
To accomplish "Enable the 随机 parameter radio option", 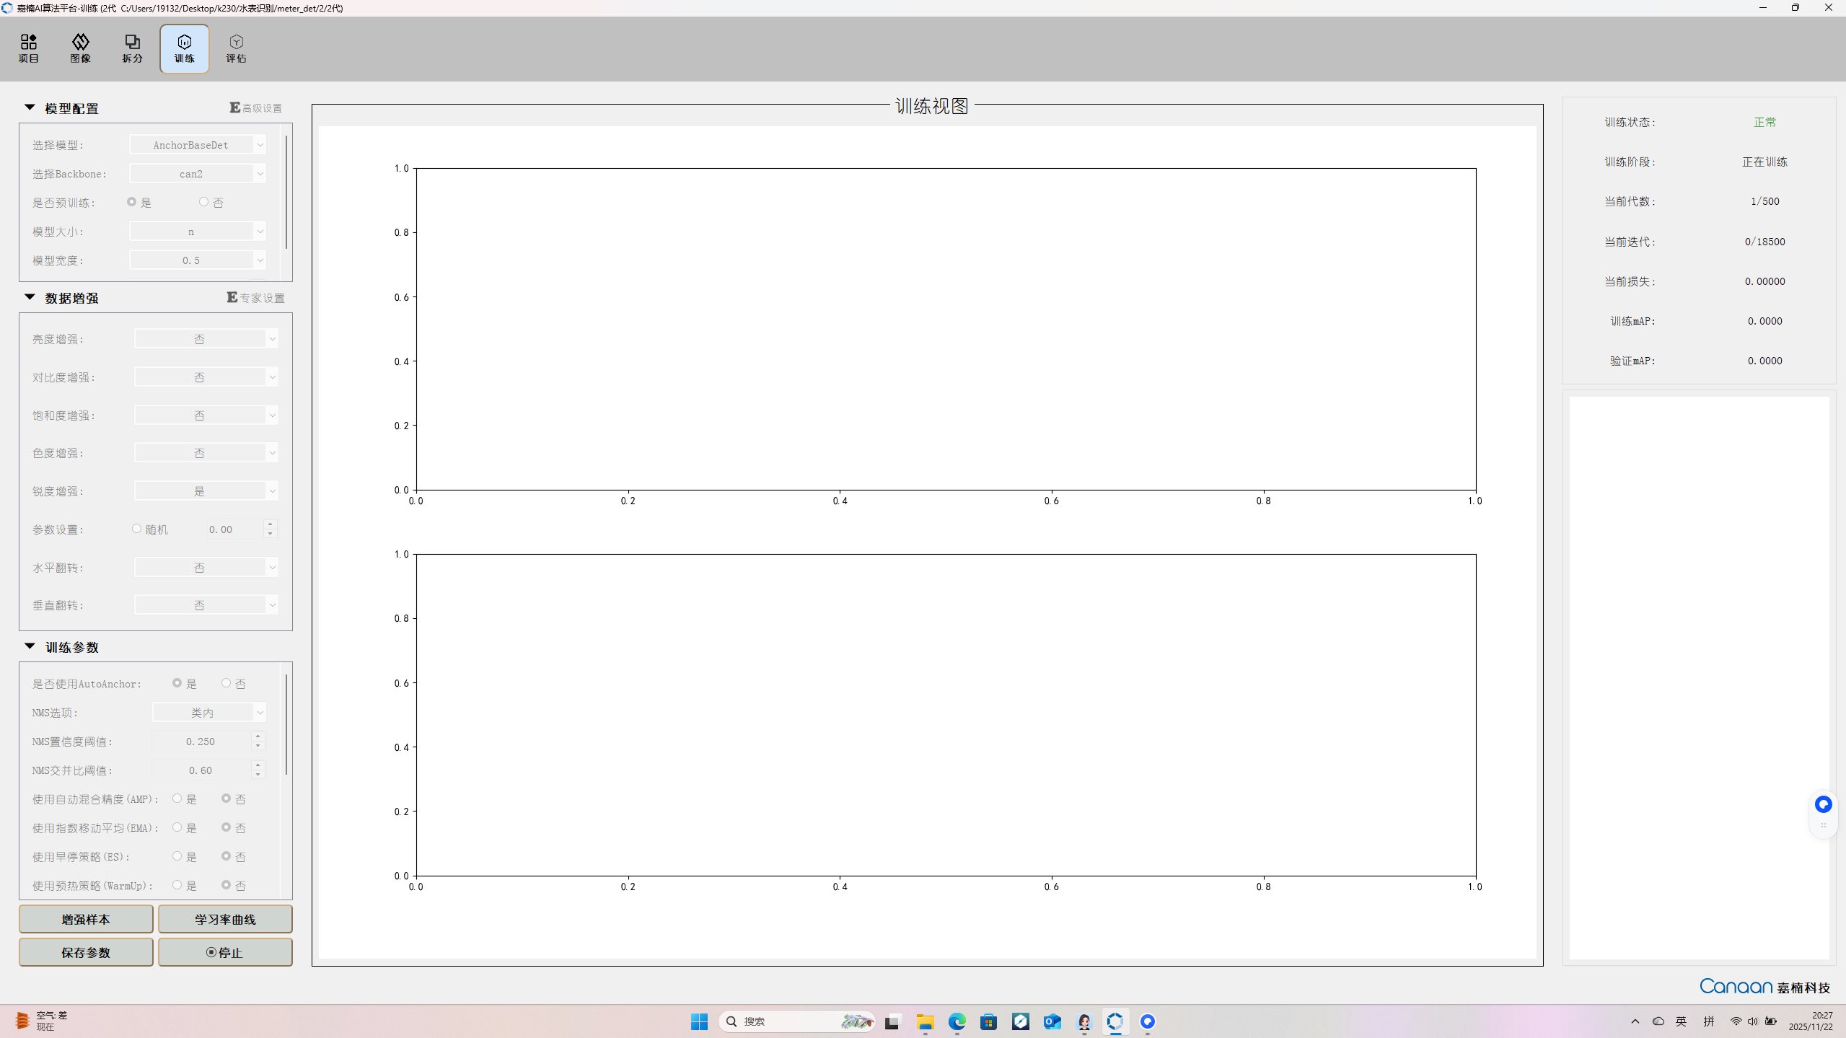I will click(x=137, y=529).
